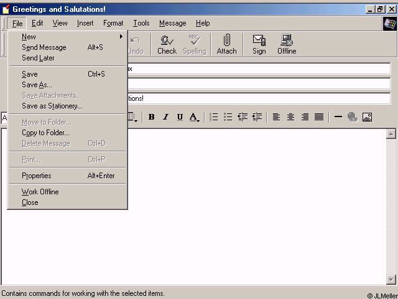
Task: Open the Insert menu
Action: point(85,23)
